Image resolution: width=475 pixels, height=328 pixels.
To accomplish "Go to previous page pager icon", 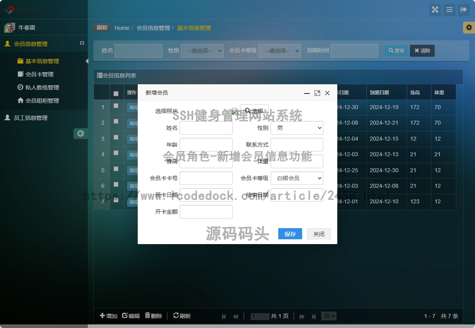I will 236,316.
